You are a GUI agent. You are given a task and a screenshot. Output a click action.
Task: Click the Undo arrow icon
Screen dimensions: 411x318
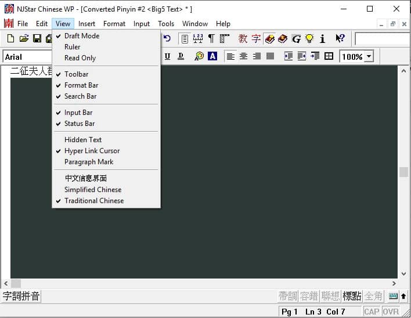pos(167,38)
